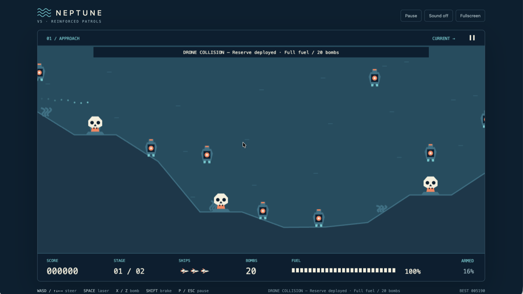Click the BOMBS label
The image size is (523, 294).
click(x=251, y=260)
